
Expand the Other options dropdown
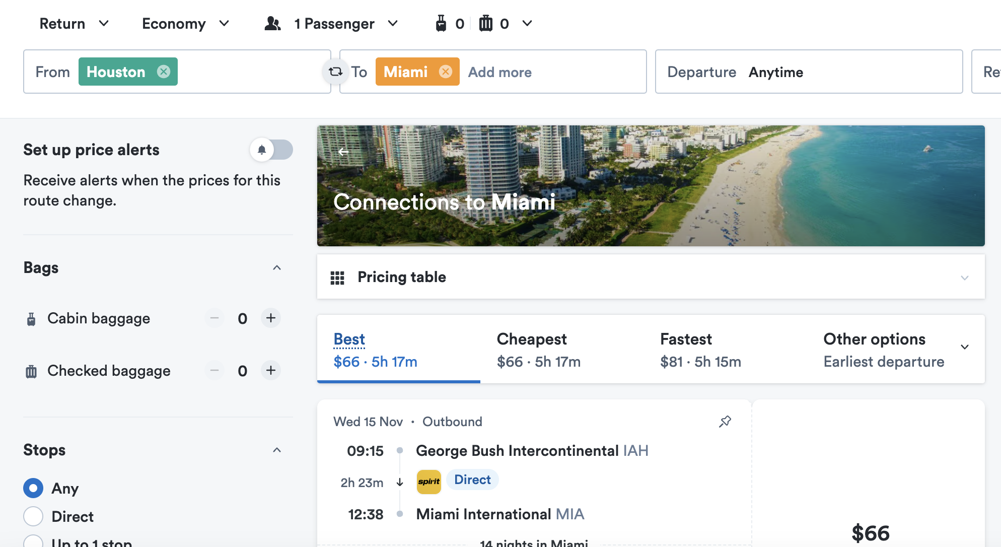click(x=965, y=347)
